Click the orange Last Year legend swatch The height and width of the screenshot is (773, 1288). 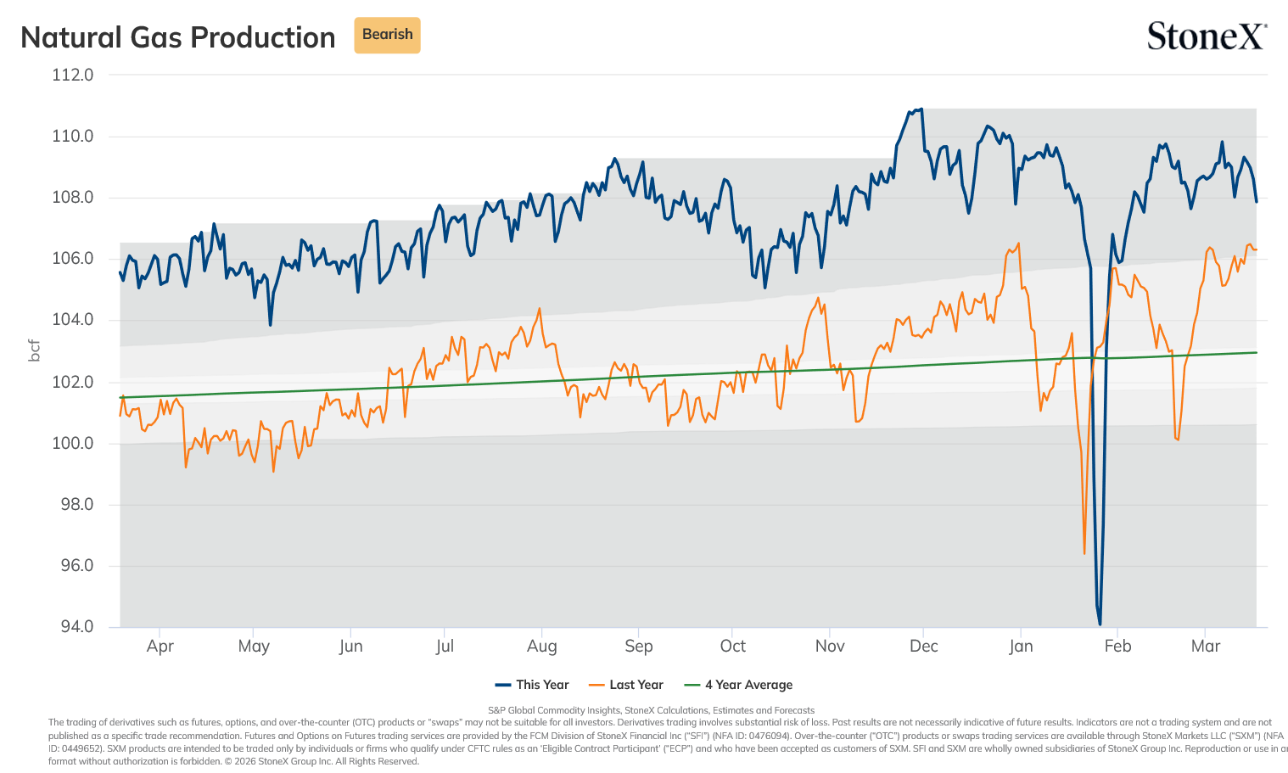(596, 685)
